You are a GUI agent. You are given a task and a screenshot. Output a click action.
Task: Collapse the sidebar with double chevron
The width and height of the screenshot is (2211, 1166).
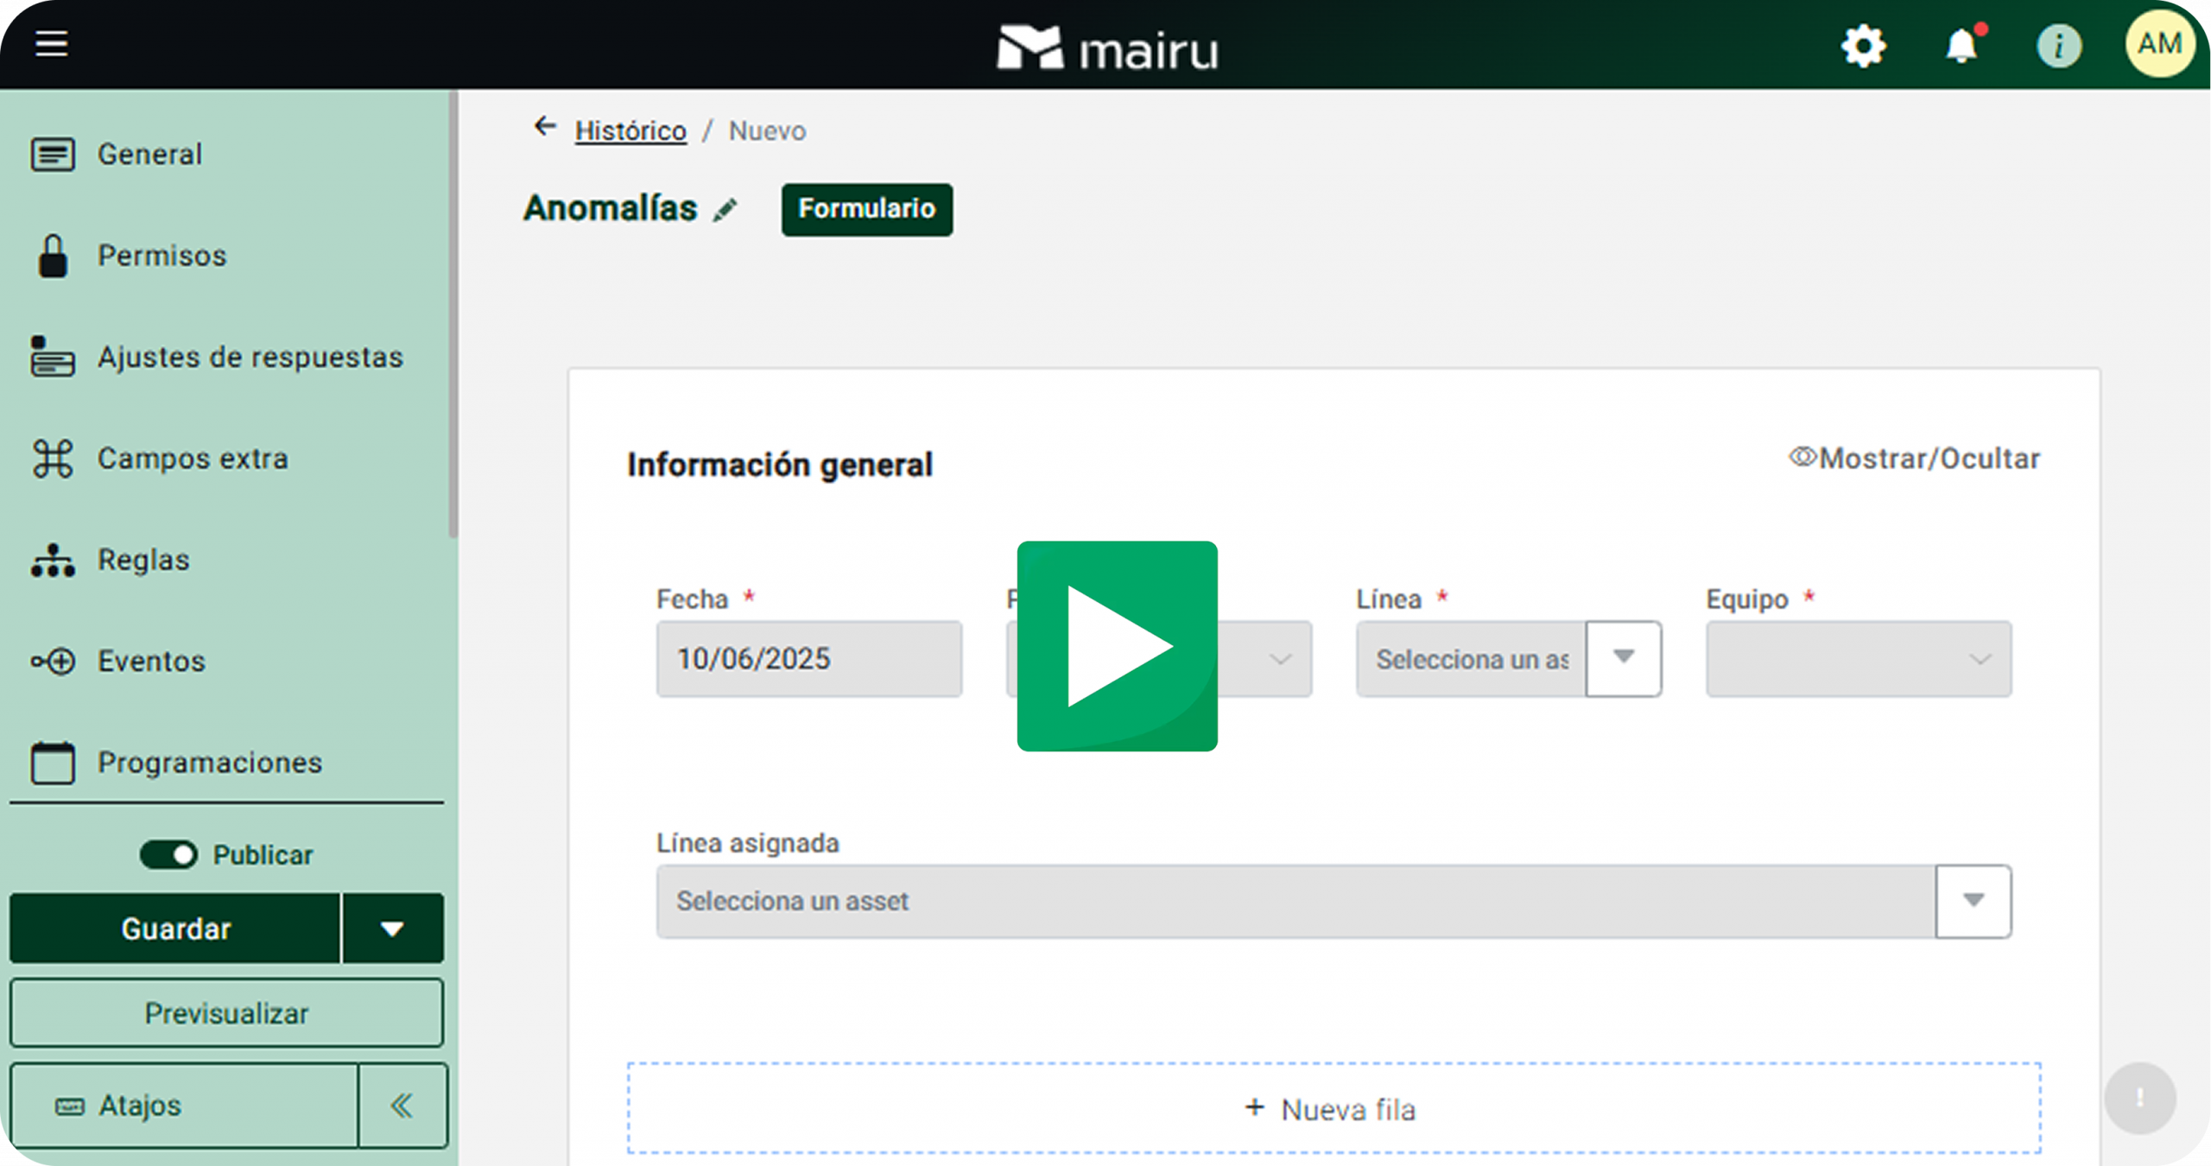point(402,1106)
